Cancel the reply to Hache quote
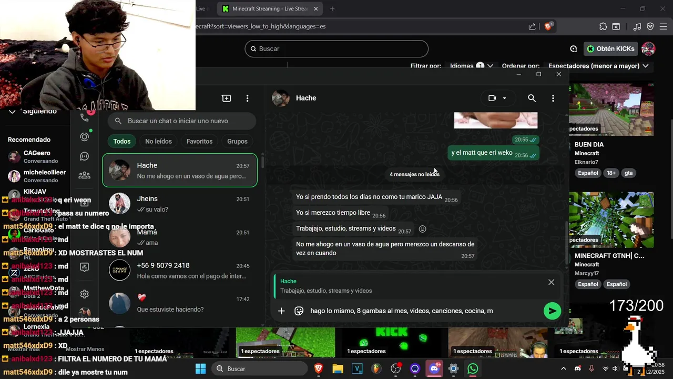This screenshot has width=673, height=379. 551,282
